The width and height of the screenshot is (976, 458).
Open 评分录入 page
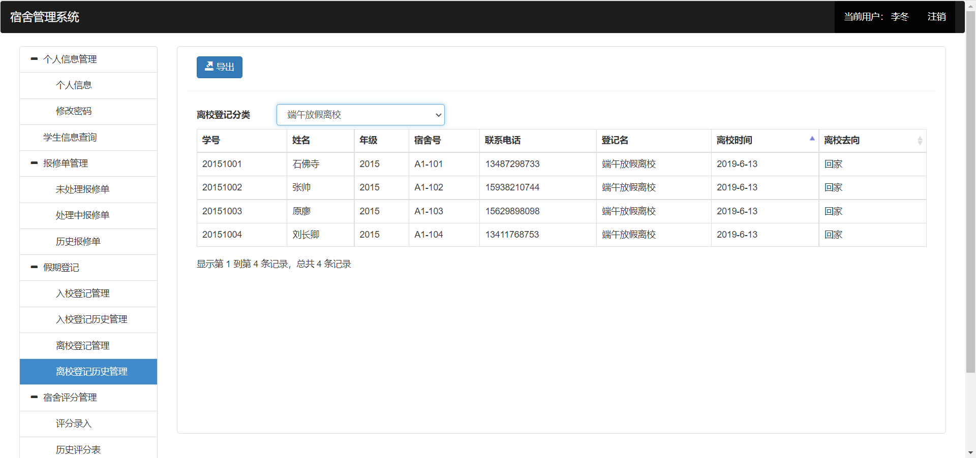88,423
